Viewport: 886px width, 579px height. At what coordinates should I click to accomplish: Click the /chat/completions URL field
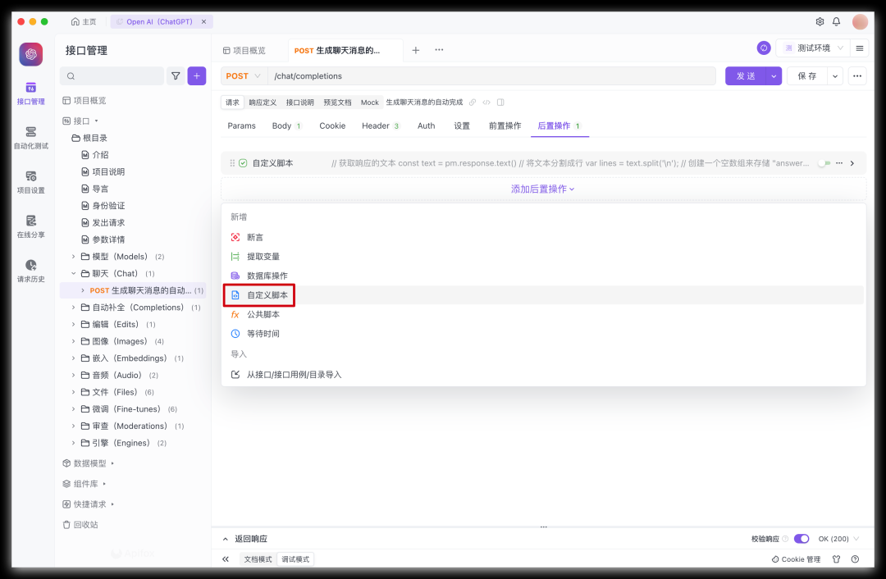(492, 76)
